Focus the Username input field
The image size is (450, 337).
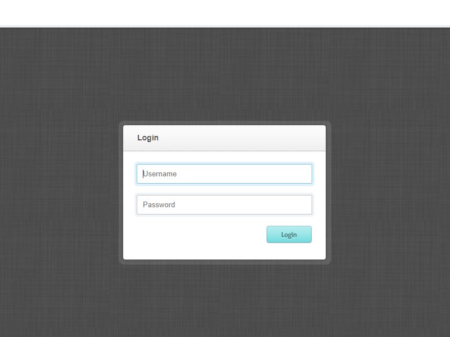224,174
